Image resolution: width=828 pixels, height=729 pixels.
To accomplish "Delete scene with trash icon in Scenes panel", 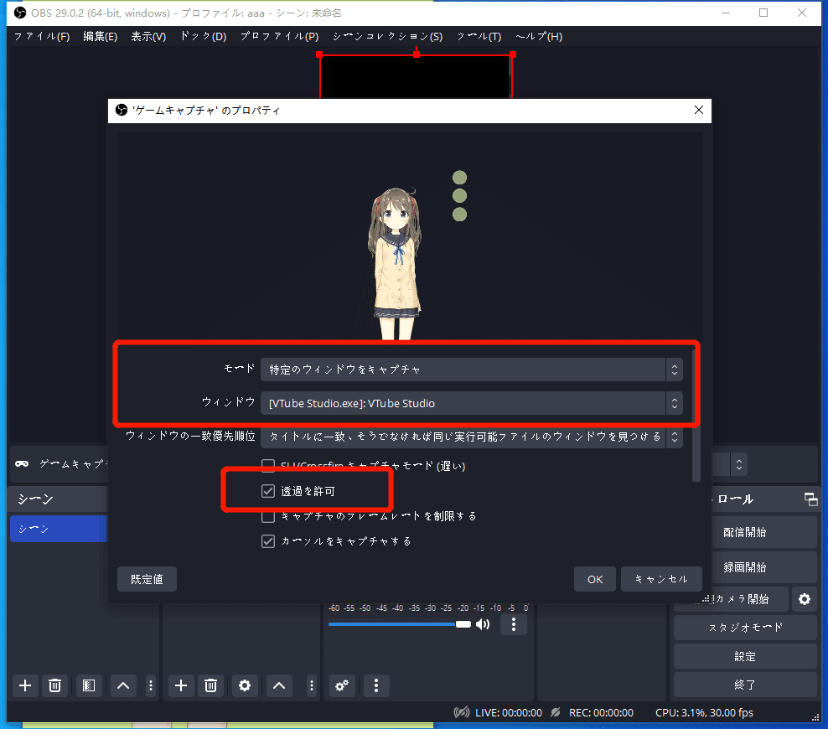I will pos(54,685).
